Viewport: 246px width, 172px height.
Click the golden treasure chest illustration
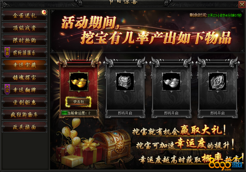click(112, 146)
